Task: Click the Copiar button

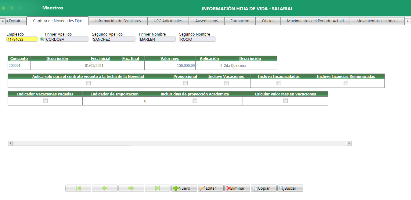Action: tap(264, 188)
